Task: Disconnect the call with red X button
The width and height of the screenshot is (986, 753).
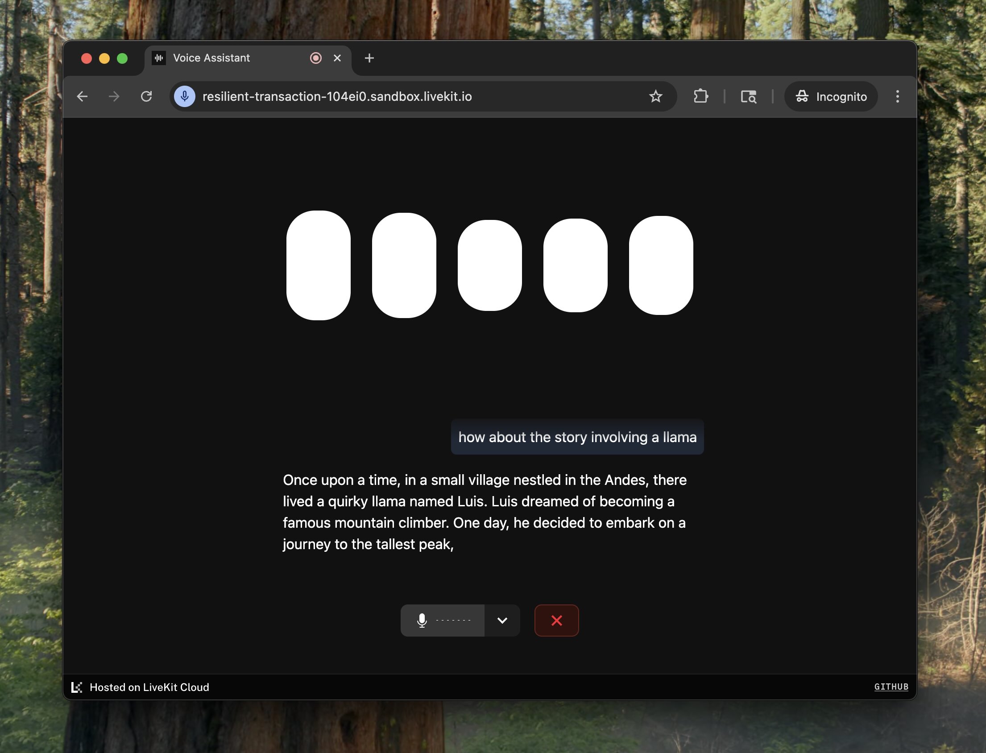Action: click(556, 621)
